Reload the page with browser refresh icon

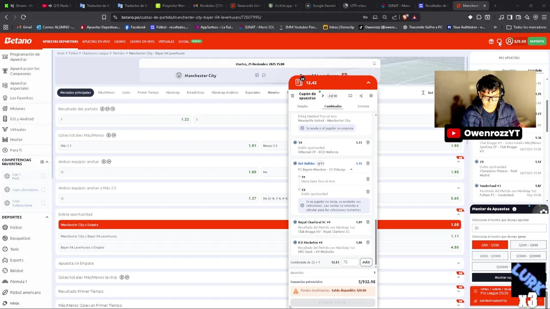(x=23, y=17)
